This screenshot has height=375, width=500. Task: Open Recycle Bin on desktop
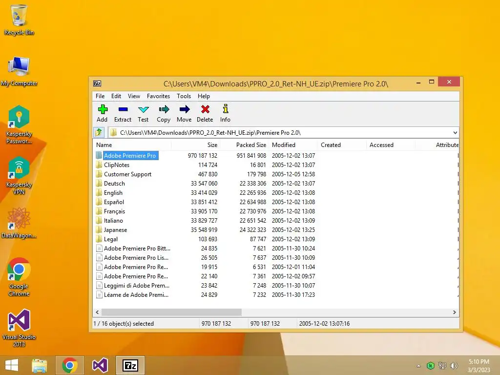tap(19, 20)
